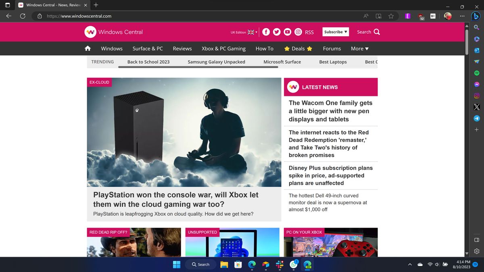
Task: Read the Wacom One family article
Action: point(331,111)
